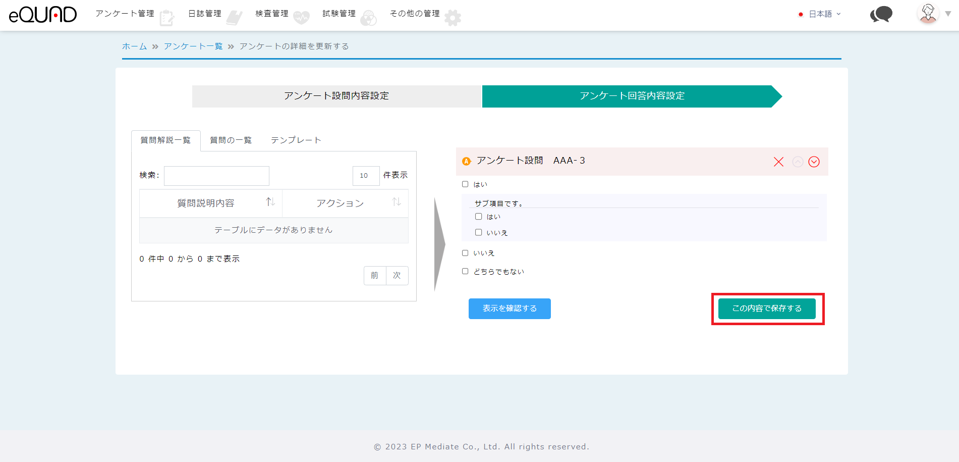Expand the user account dropdown arrow
Image resolution: width=959 pixels, height=462 pixels.
pyautogui.click(x=948, y=14)
